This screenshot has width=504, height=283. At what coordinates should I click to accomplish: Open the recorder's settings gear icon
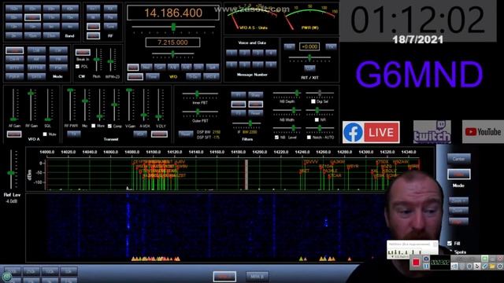[x=500, y=266]
